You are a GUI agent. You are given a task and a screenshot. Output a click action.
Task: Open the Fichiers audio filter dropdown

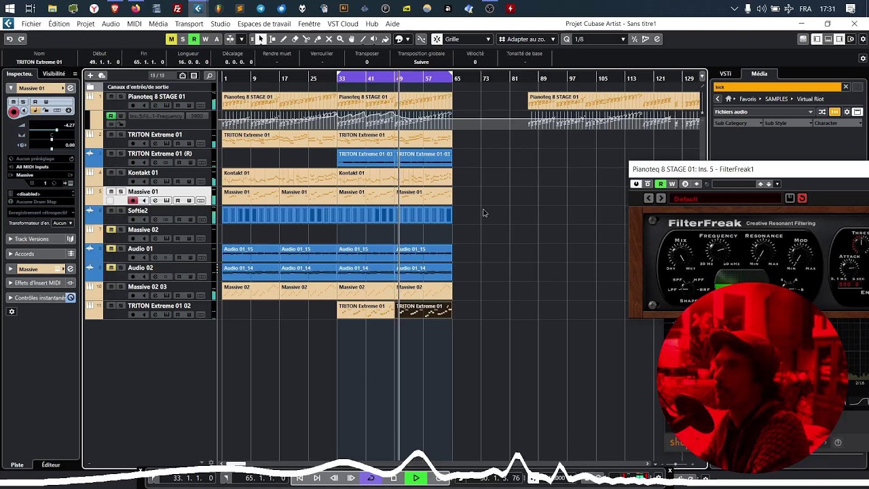click(x=764, y=111)
